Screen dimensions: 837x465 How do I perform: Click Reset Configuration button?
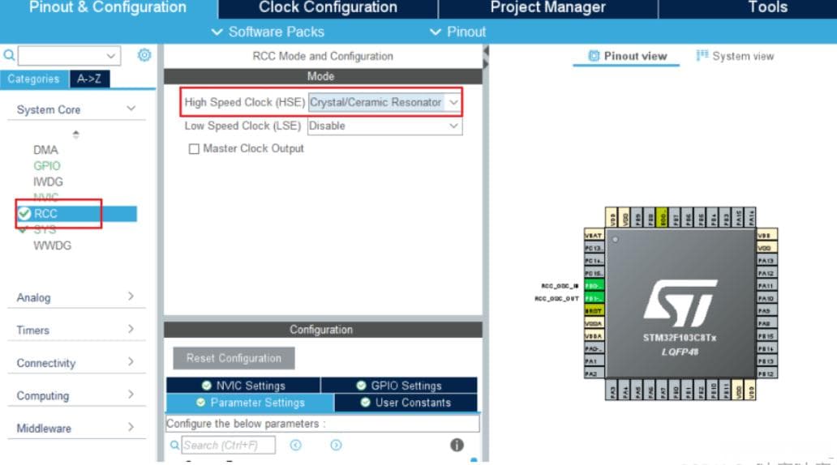pyautogui.click(x=234, y=358)
